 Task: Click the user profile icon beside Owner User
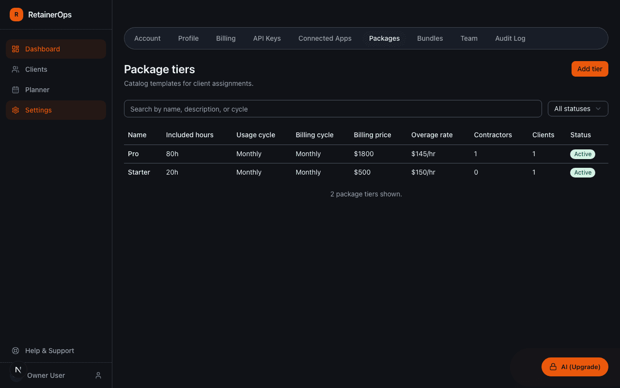point(98,375)
